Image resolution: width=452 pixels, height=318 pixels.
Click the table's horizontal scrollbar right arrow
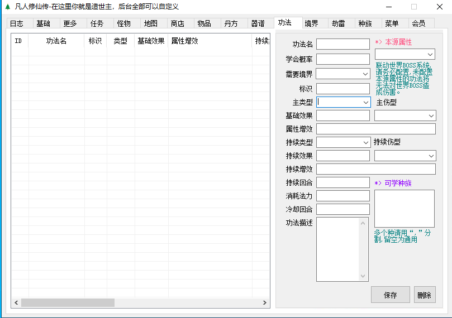tap(265, 302)
